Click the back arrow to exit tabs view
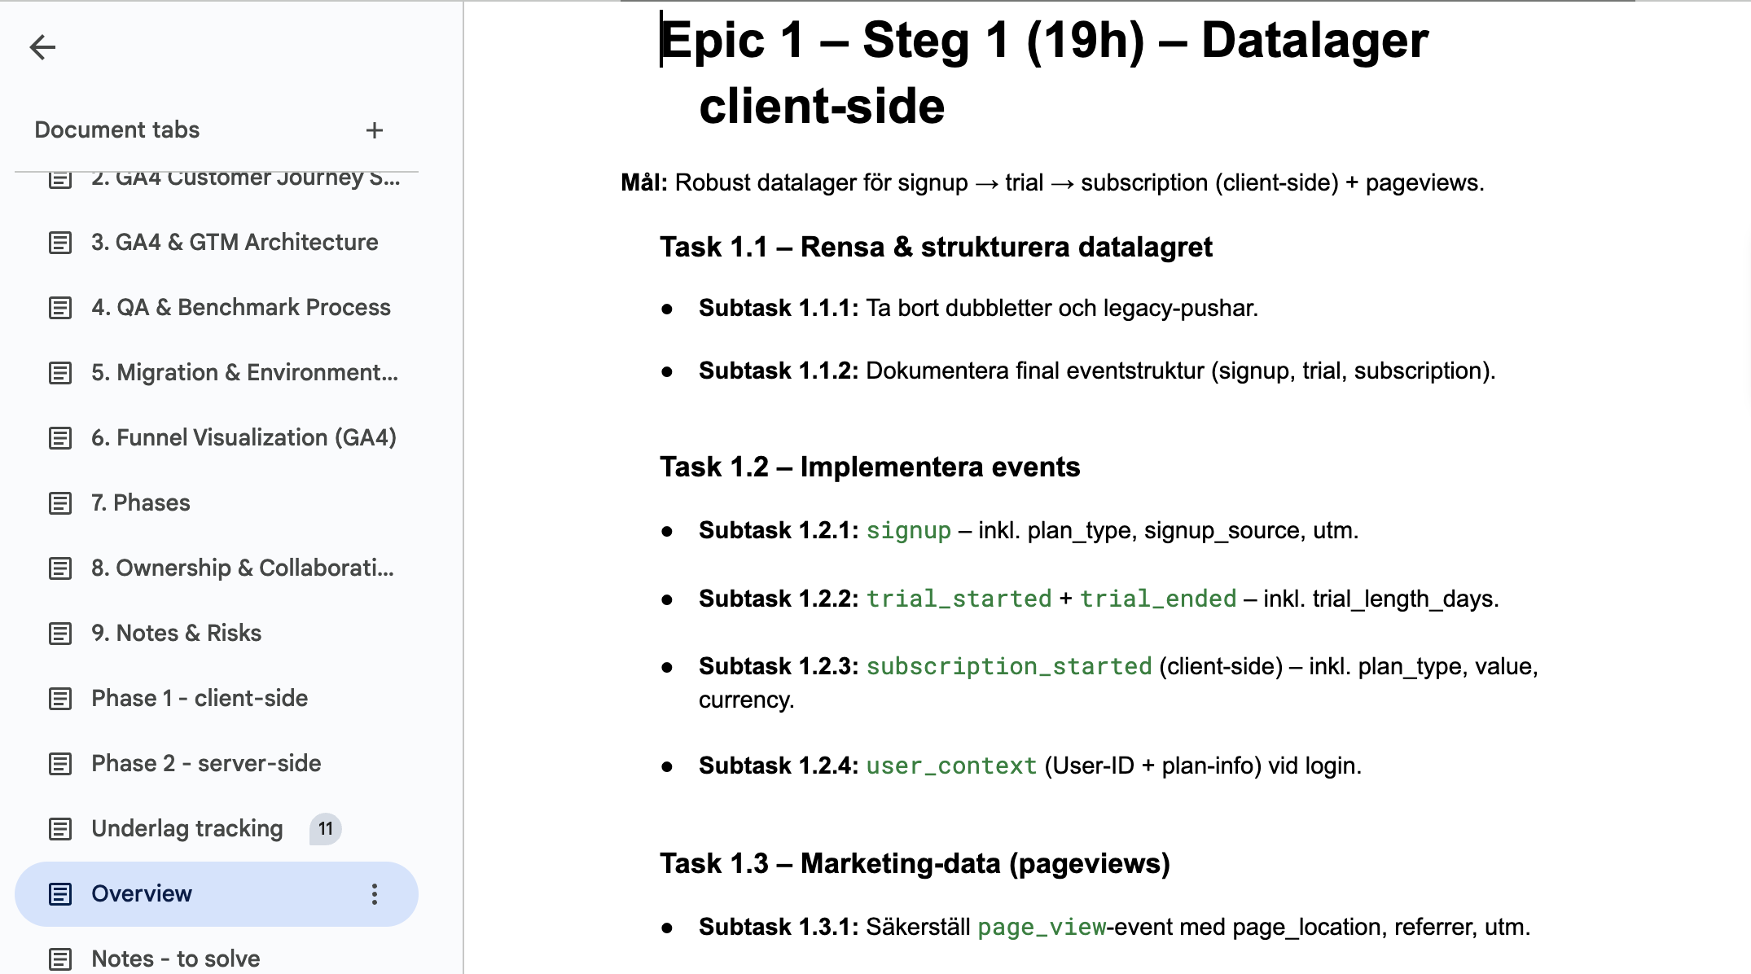This screenshot has height=974, width=1751. click(x=42, y=47)
